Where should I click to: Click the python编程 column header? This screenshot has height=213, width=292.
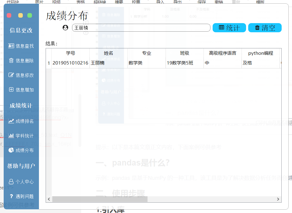coord(261,53)
